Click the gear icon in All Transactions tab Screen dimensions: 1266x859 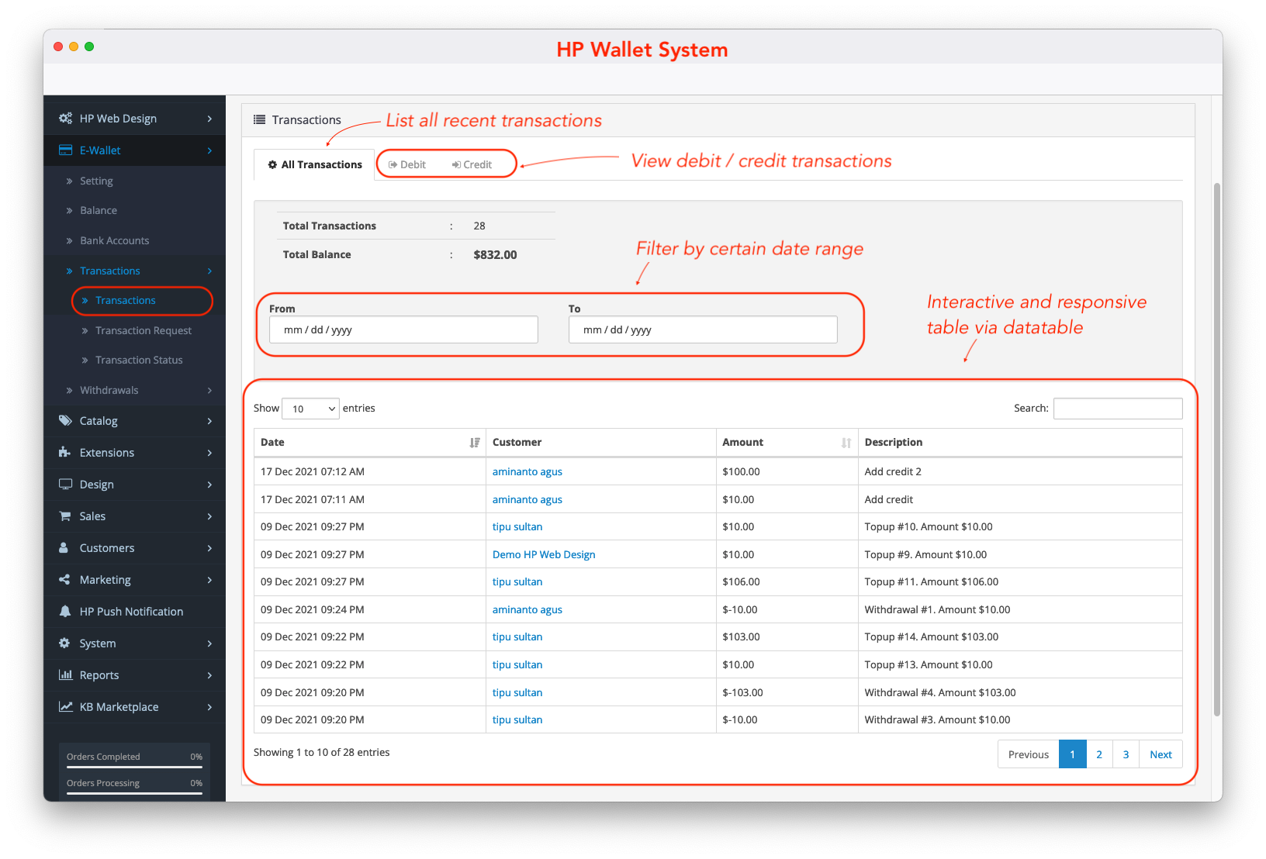pyautogui.click(x=272, y=165)
